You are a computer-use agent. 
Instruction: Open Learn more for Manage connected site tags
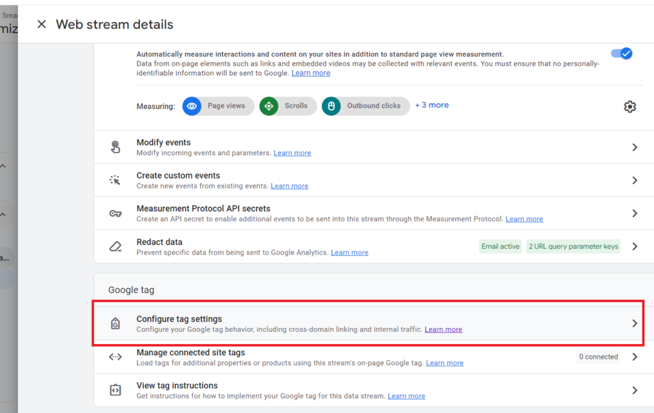(x=445, y=363)
